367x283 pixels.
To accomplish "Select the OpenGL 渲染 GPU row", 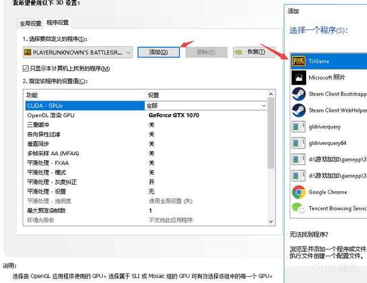I will click(x=146, y=115).
